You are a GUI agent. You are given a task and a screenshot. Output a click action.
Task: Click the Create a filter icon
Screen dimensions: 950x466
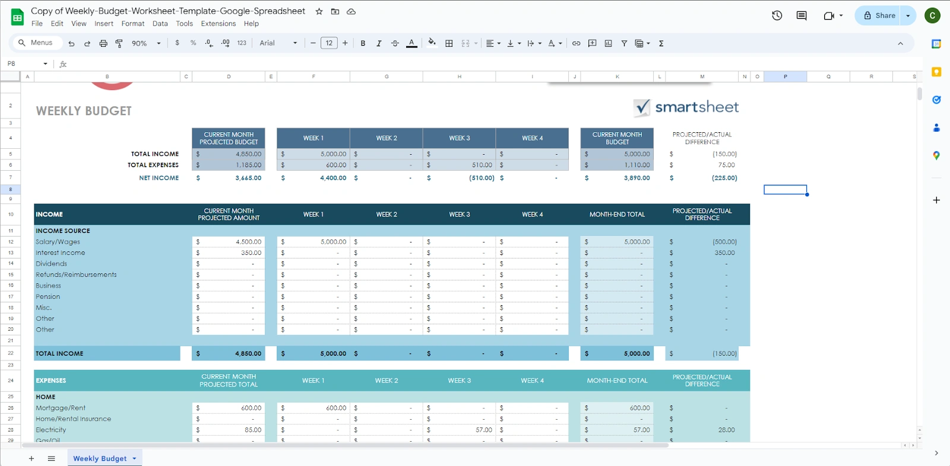tap(624, 43)
